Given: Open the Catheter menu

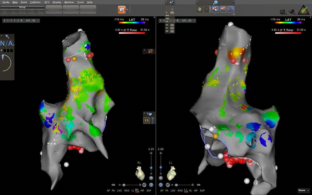Looking at the screenshot, I should pyautogui.click(x=35, y=2).
